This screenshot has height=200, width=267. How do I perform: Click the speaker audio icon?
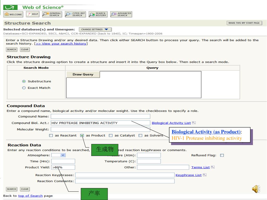tap(256, 189)
